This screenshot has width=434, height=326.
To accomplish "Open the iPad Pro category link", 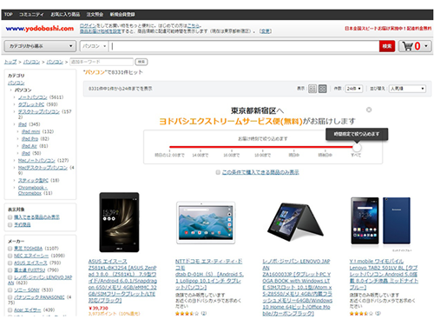I will click(30, 139).
